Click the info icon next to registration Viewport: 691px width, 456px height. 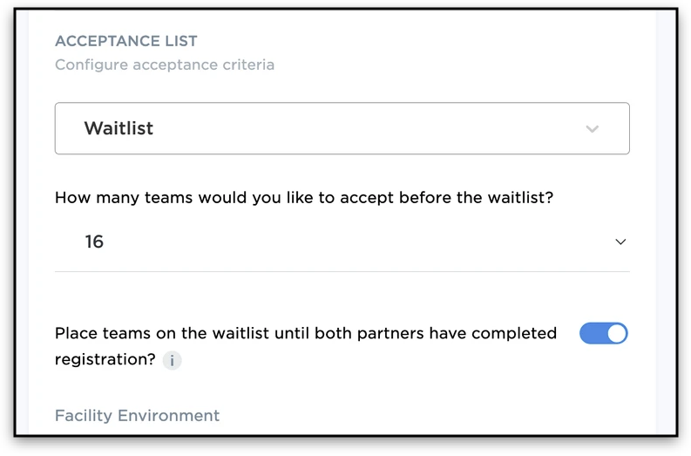pos(172,360)
